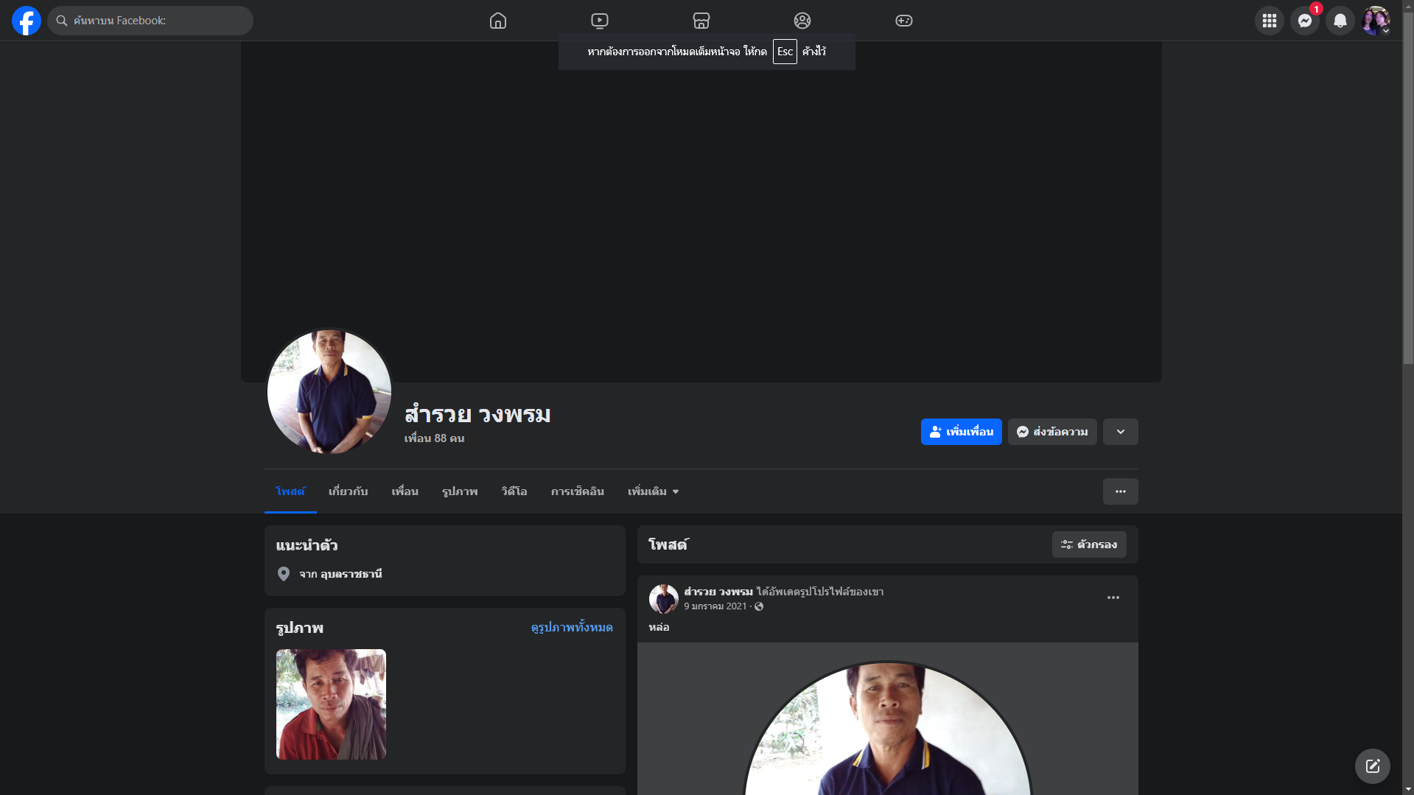Switch to the เกี่ยวกับ tab
This screenshot has width=1414, height=795.
348,491
